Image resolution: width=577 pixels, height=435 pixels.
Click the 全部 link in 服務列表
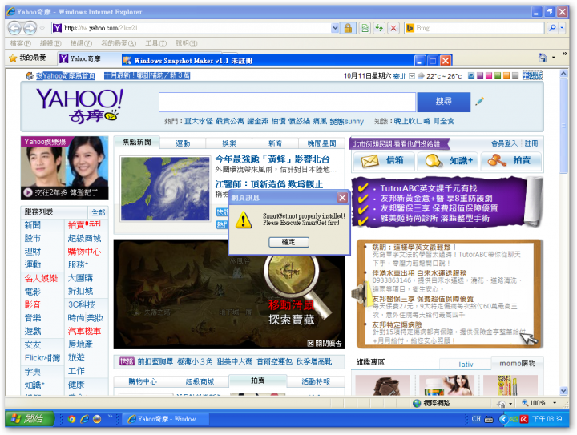click(x=99, y=212)
